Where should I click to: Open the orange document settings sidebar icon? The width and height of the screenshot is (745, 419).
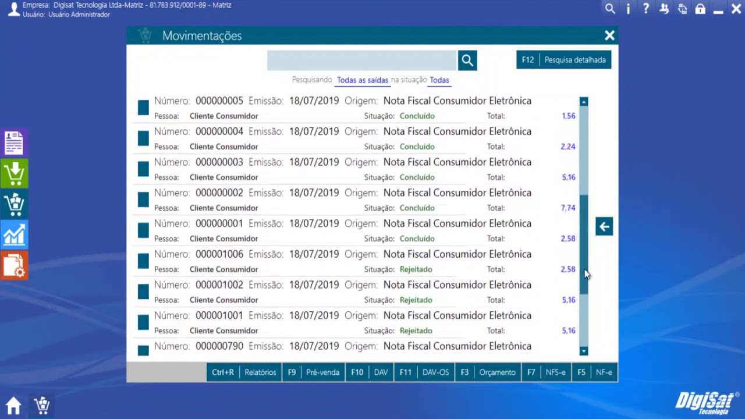coord(14,265)
